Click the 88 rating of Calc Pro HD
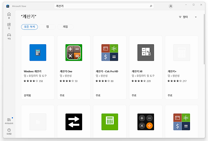This screenshot has height=141, width=208. click(x=112, y=81)
